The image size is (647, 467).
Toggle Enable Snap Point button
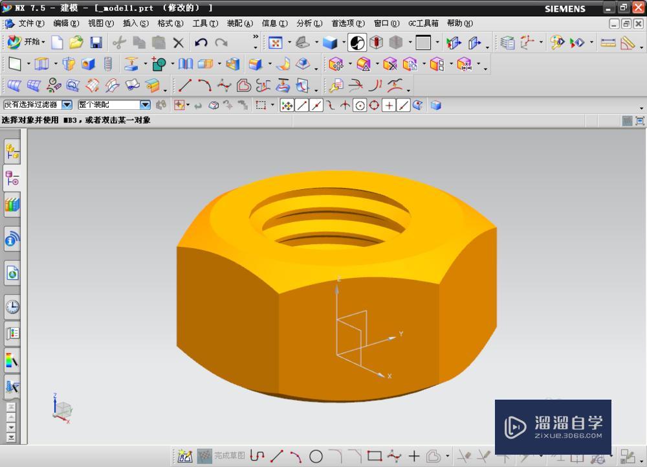[287, 106]
